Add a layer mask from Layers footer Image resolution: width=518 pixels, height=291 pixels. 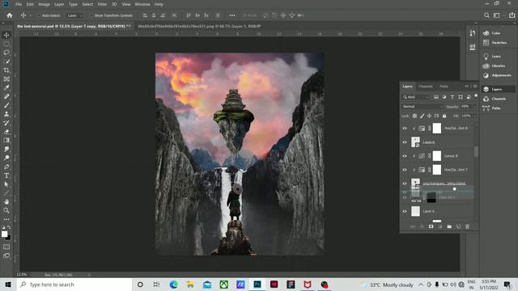(431, 226)
